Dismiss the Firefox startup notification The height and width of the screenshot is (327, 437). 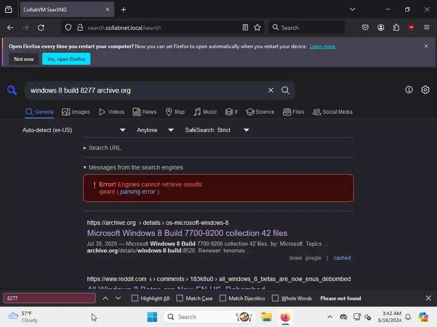click(426, 46)
